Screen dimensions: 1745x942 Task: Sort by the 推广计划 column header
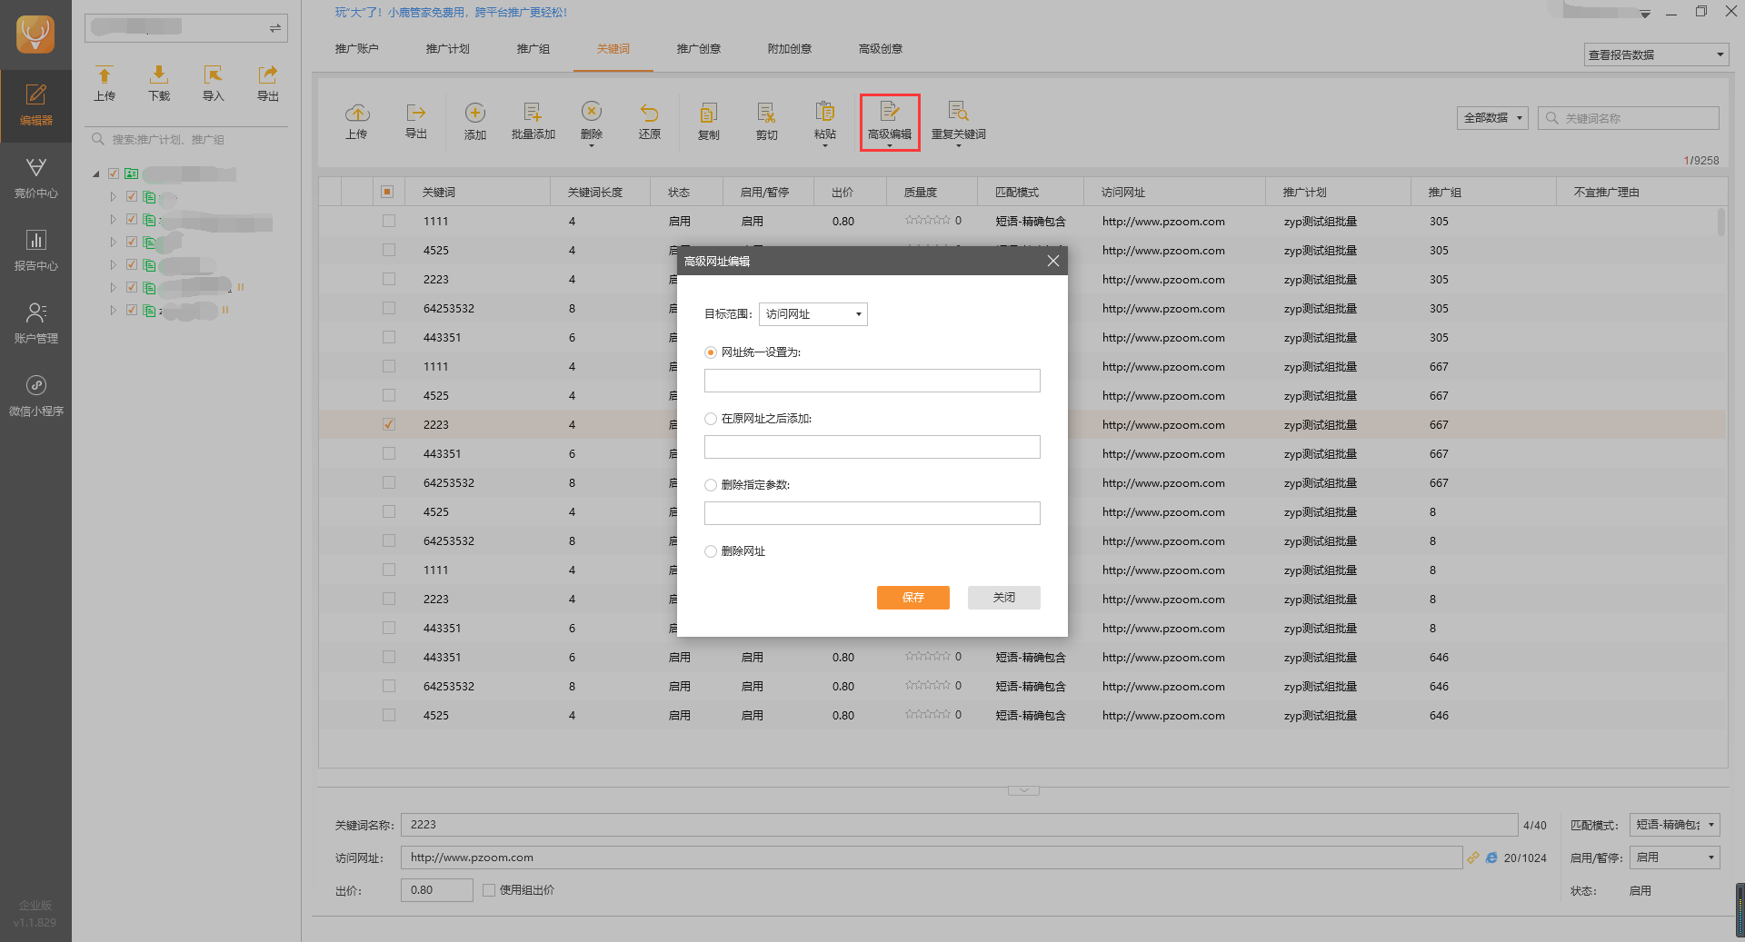1338,193
